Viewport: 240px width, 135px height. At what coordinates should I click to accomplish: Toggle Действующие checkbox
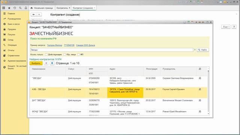[46, 54]
